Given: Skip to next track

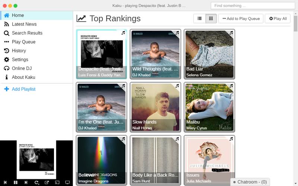Looking at the screenshot, I should tap(26, 182).
